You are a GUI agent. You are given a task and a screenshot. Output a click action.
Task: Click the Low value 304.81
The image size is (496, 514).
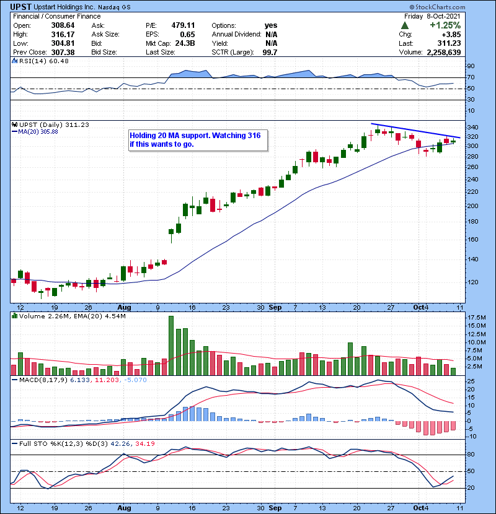point(63,43)
